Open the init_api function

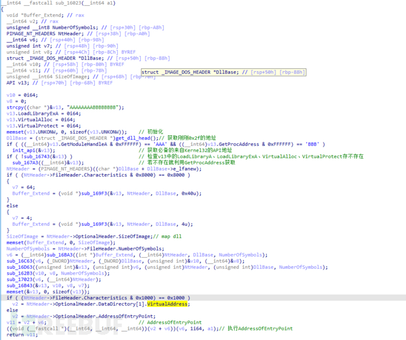tap(24, 151)
